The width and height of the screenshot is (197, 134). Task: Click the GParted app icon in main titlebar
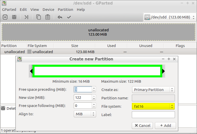click(x=4, y=3)
